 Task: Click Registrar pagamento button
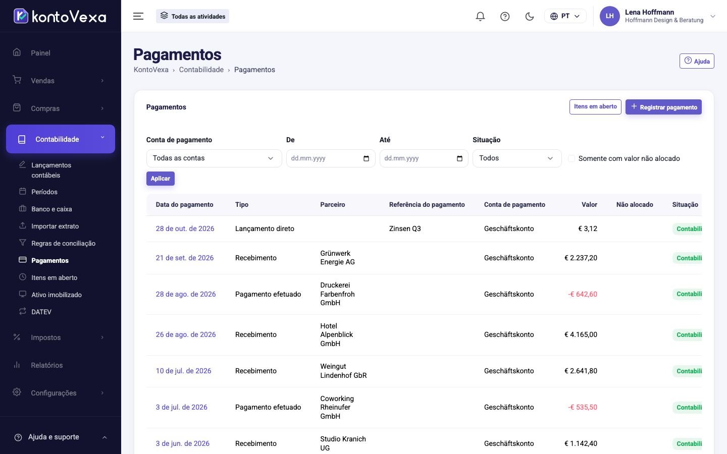(x=663, y=107)
